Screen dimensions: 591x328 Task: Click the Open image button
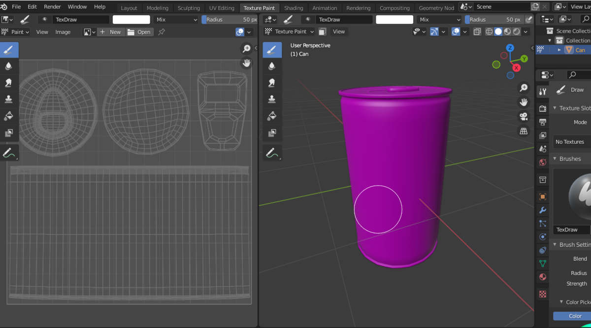coord(139,32)
